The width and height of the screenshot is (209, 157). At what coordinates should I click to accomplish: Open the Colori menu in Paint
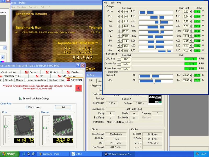(x=43, y=7)
